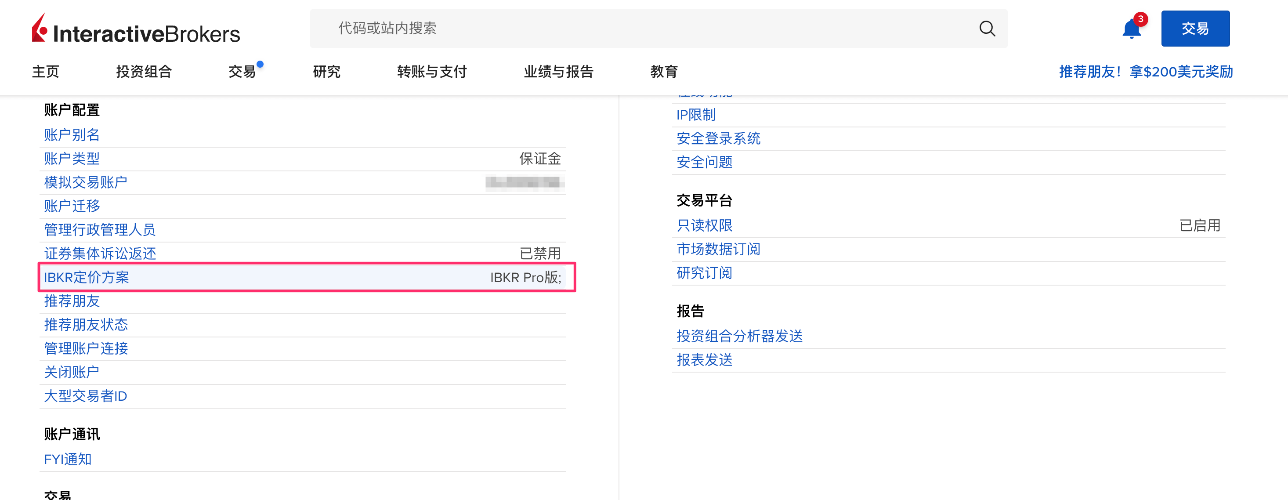Click the 模拟交易账户 link
The image size is (1288, 500).
86,182
